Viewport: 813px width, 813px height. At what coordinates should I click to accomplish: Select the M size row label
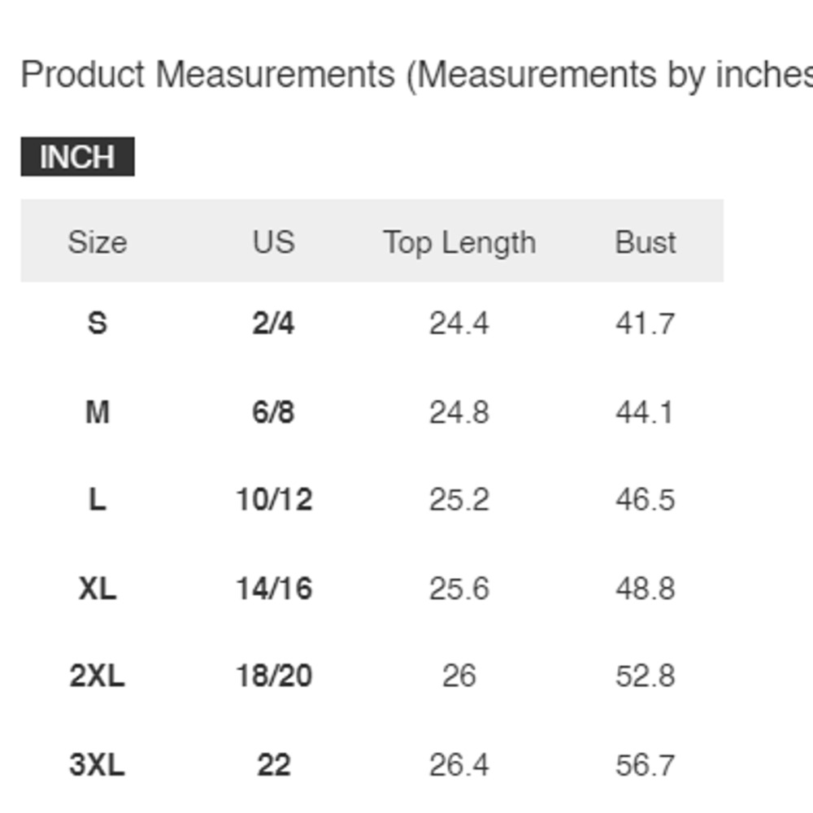[98, 412]
